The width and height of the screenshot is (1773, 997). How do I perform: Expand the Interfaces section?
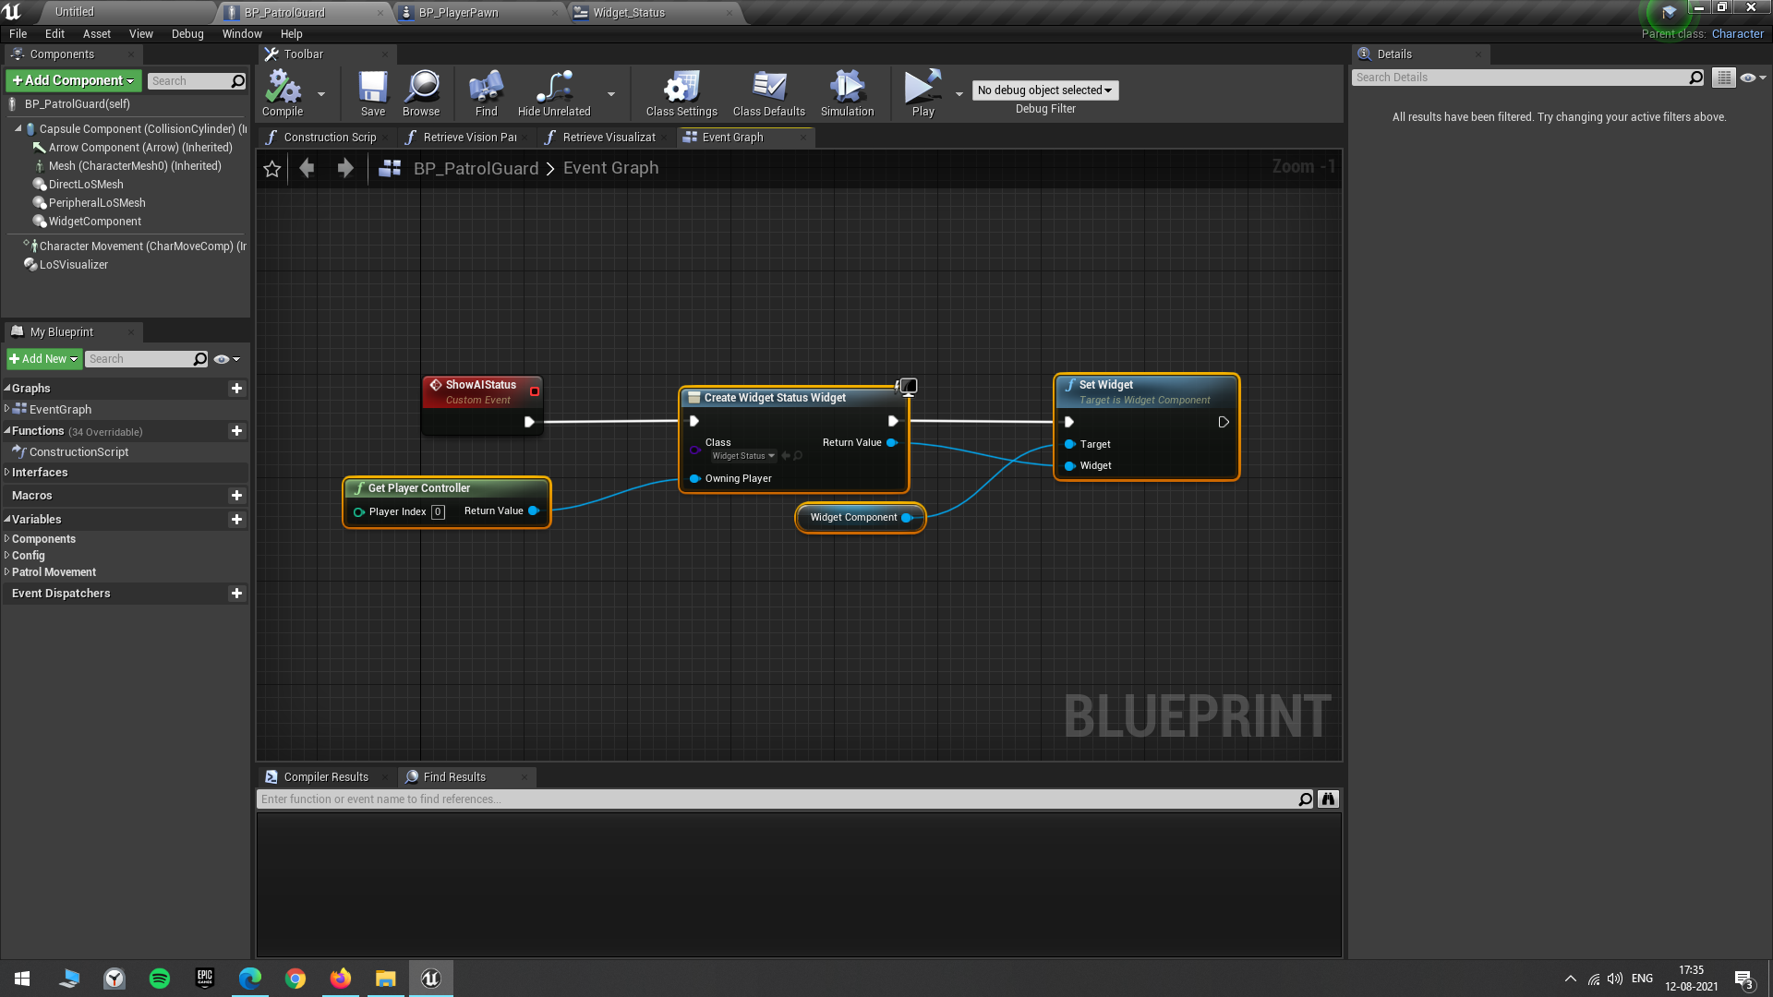[6, 473]
